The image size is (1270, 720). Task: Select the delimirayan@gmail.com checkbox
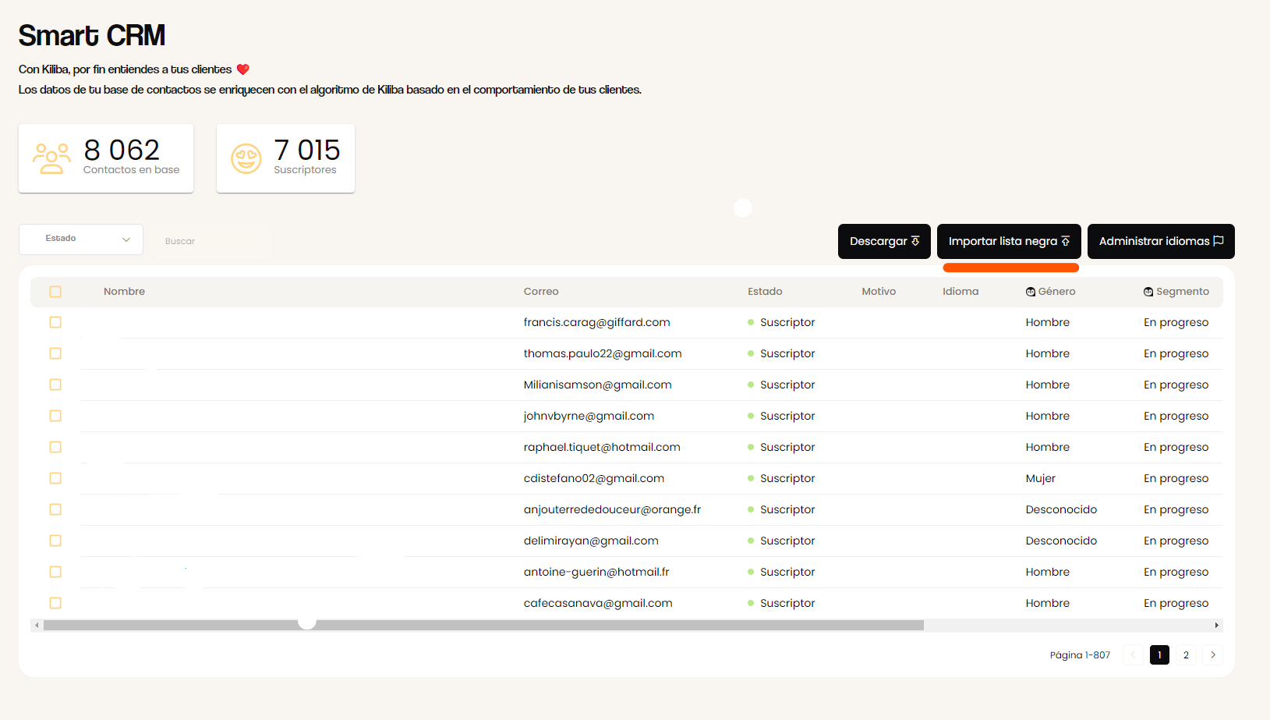(x=55, y=541)
